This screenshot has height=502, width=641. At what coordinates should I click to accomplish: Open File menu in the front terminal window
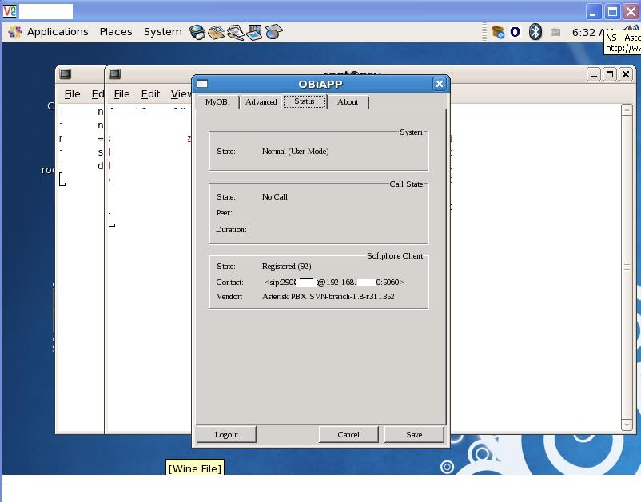click(121, 94)
